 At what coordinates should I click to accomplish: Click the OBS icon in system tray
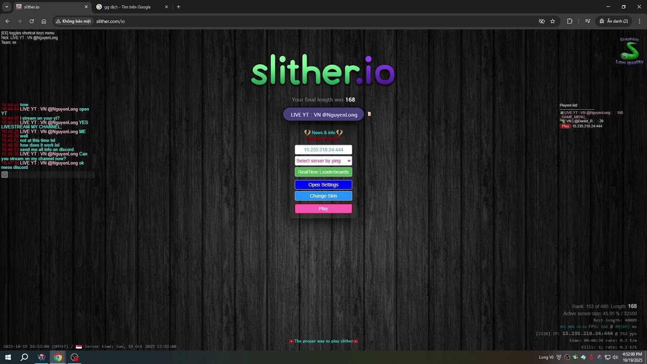(567, 357)
